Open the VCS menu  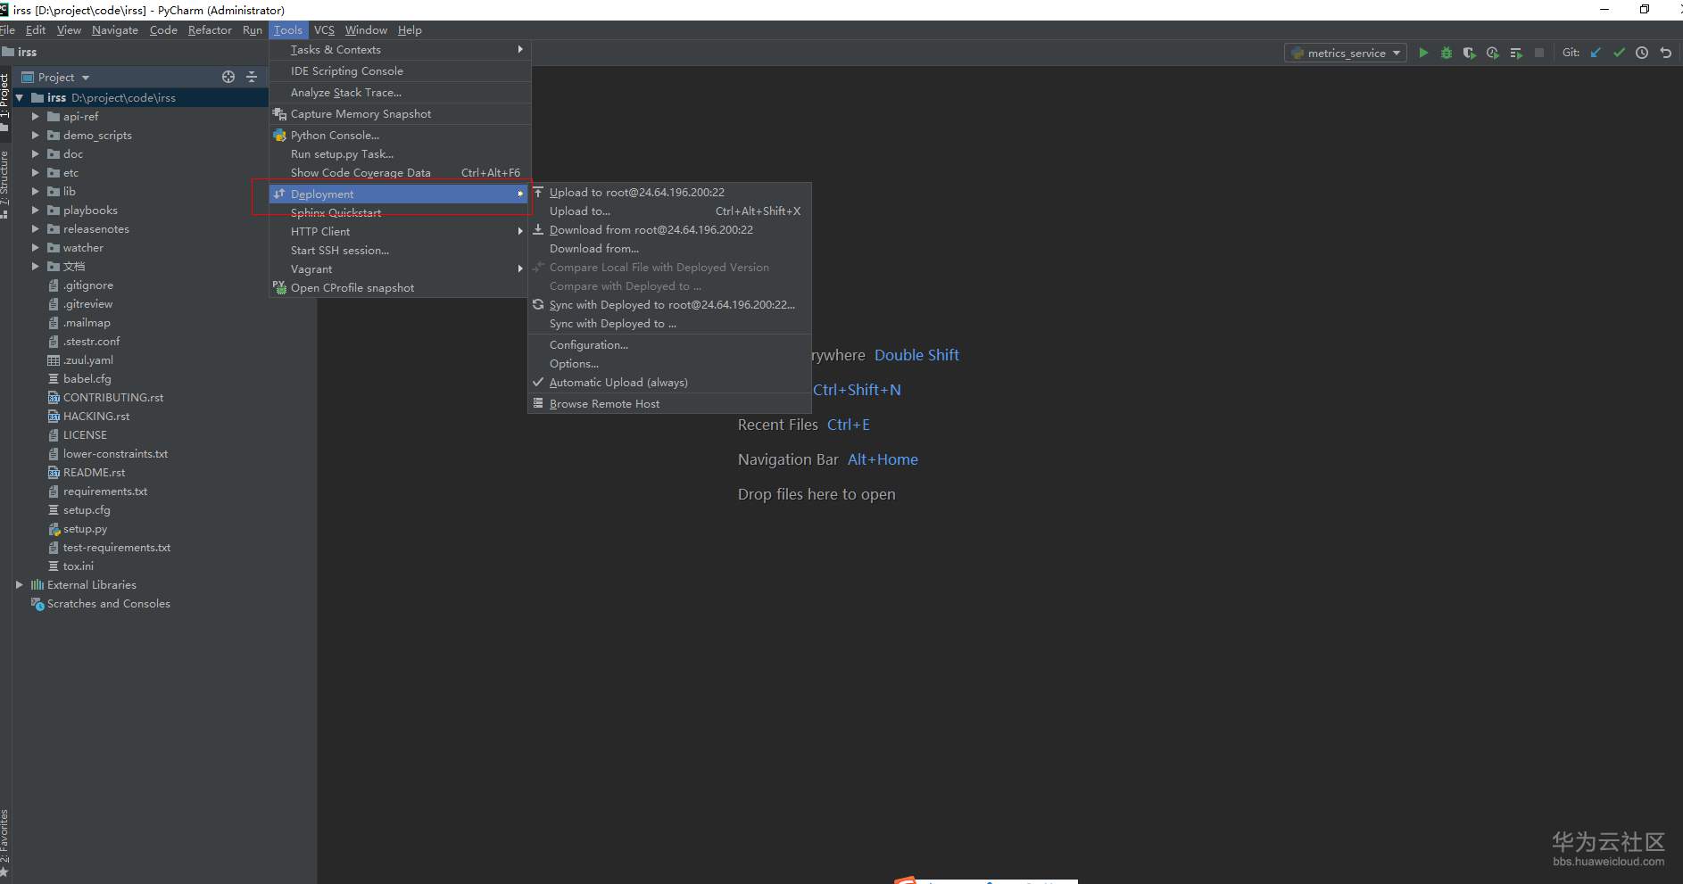(x=324, y=29)
